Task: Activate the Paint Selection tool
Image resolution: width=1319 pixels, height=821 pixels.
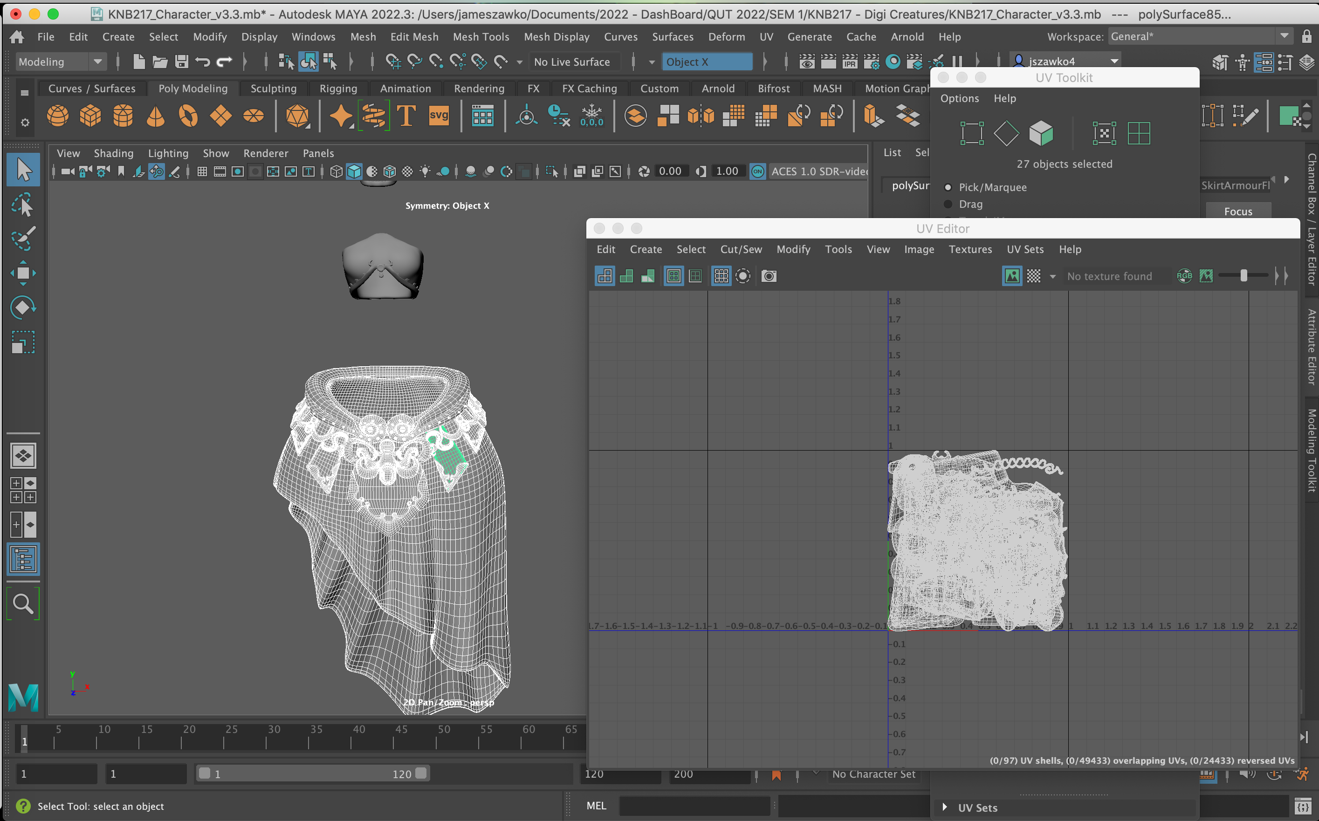Action: [x=23, y=238]
